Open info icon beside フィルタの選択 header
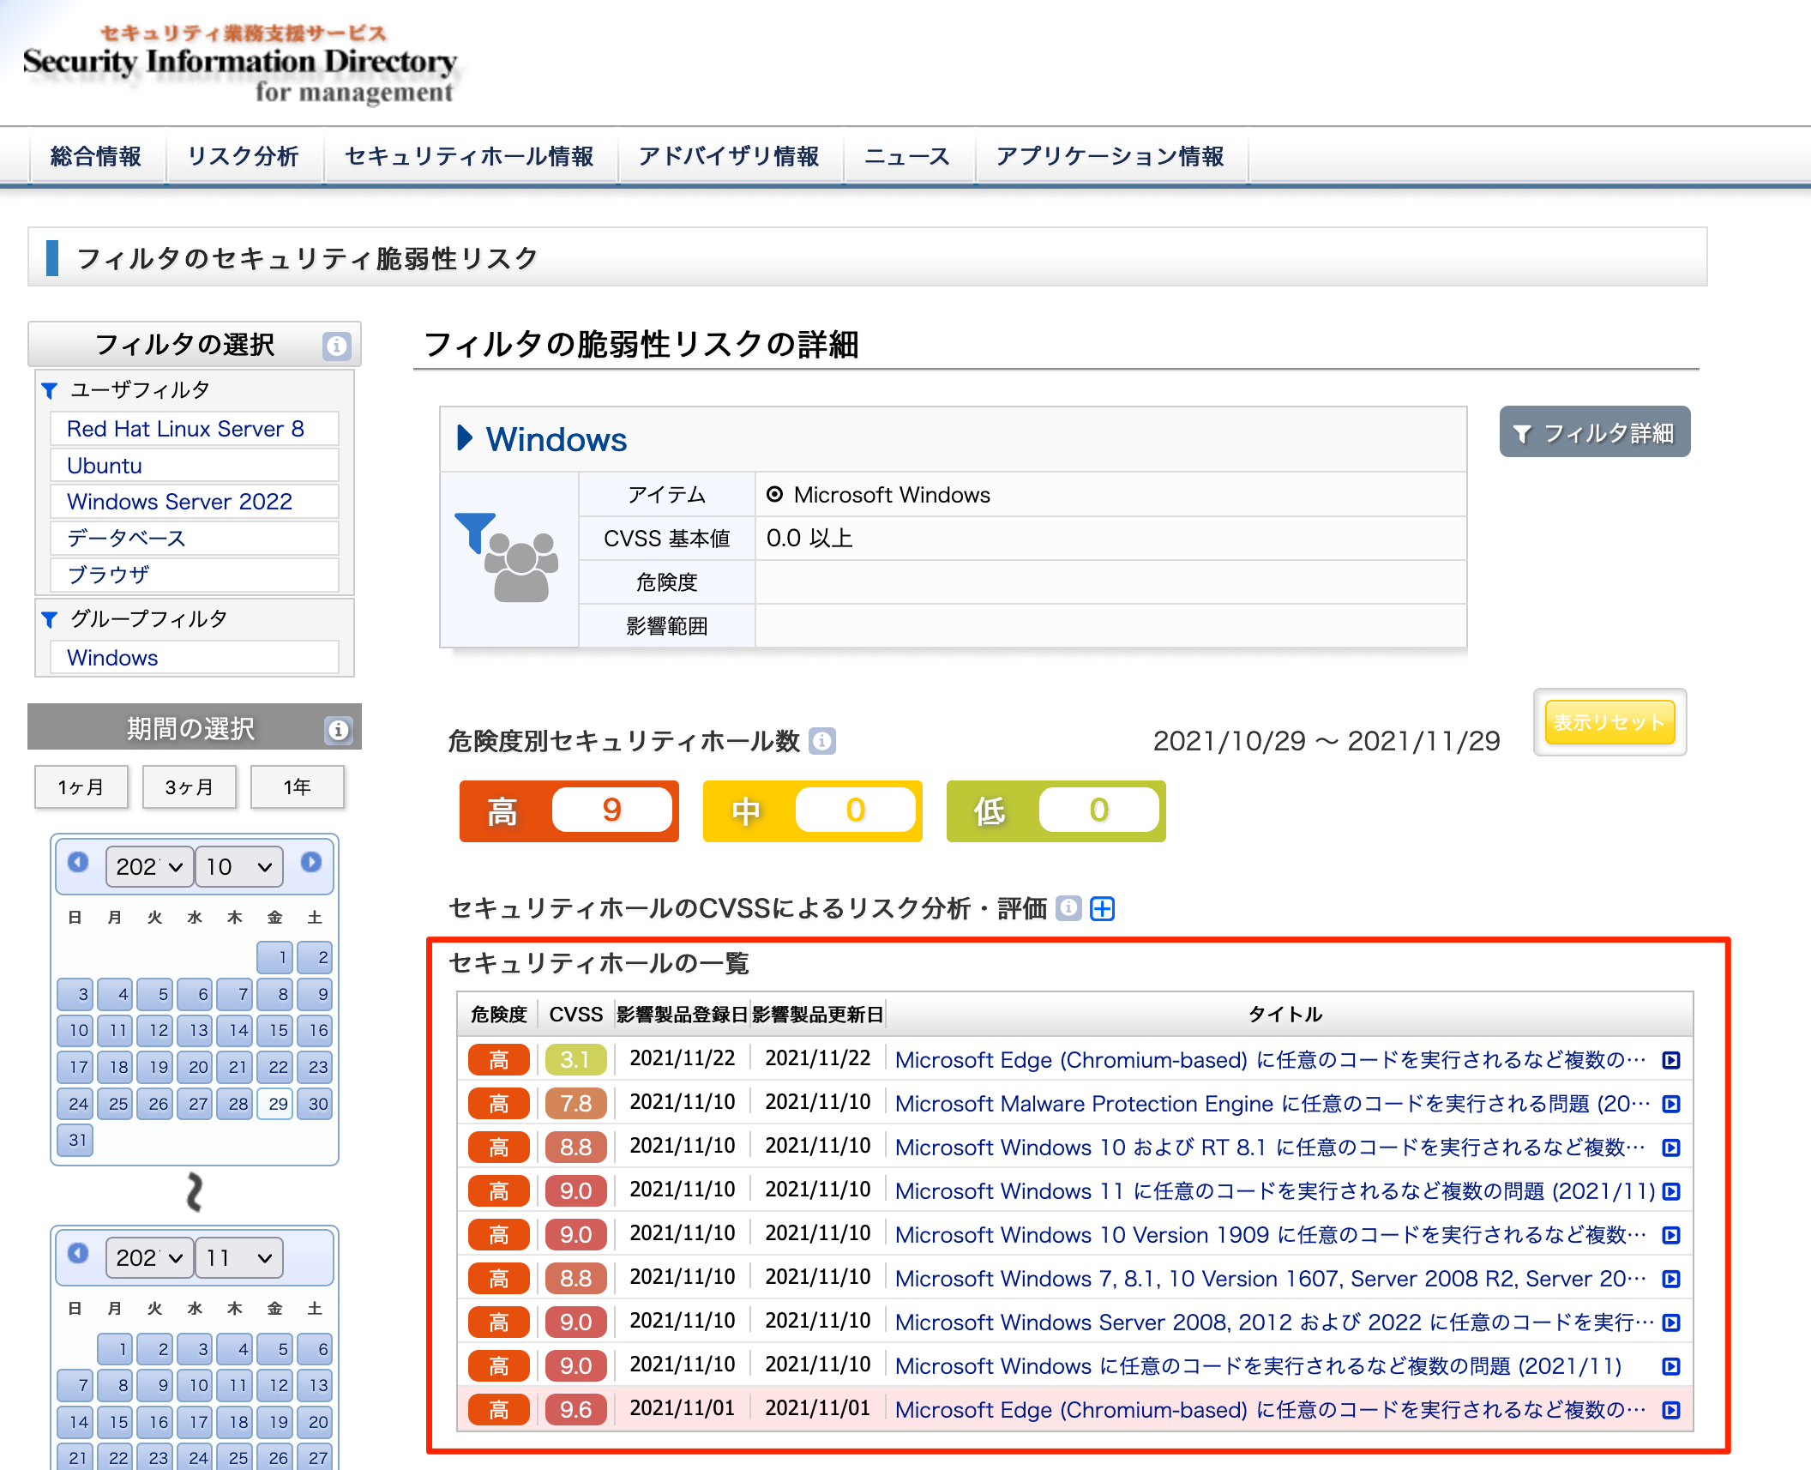Image resolution: width=1811 pixels, height=1470 pixels. coord(336,346)
